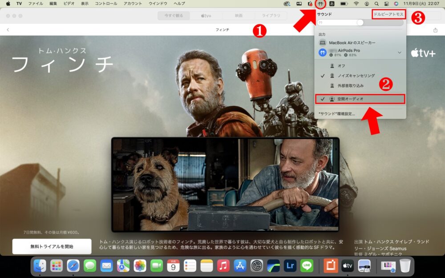Launch Lightroom from the Dock

290,266
